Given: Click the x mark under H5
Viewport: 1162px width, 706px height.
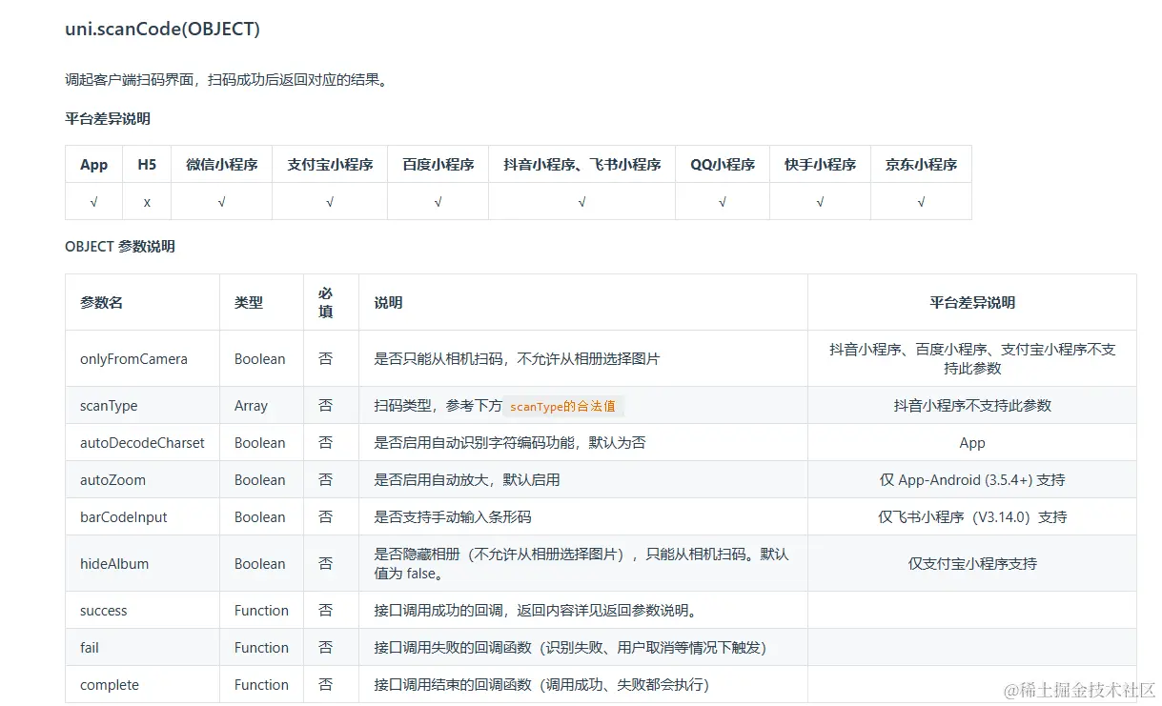Looking at the screenshot, I should (x=147, y=202).
